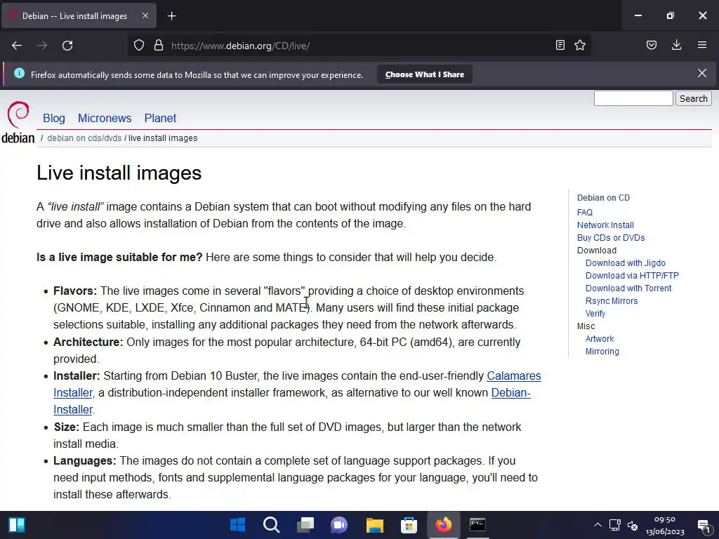Open the notification center icon
Image resolution: width=719 pixels, height=539 pixels.
click(704, 526)
